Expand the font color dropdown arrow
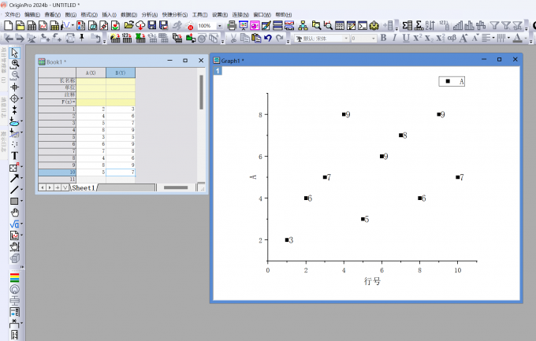 click(x=525, y=38)
